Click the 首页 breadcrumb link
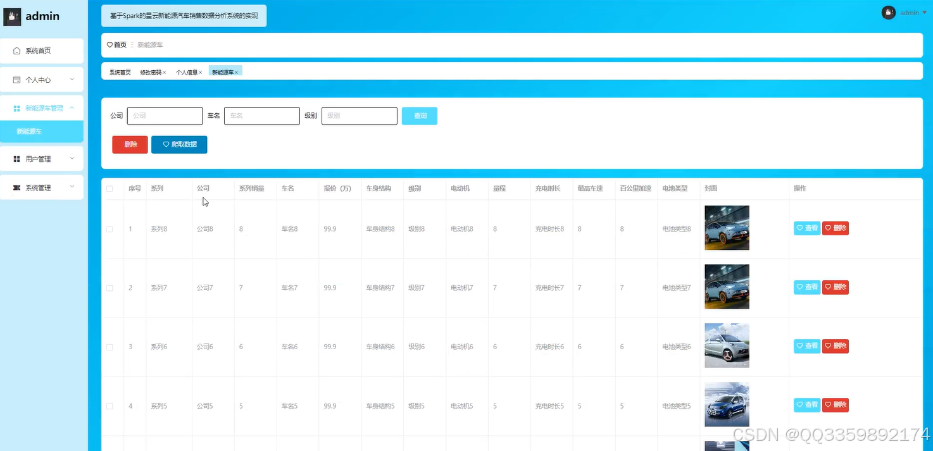Viewport: 933px width, 451px height. click(120, 45)
